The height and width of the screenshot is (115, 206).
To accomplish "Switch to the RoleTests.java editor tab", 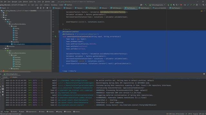I will pyautogui.click(x=91, y=8).
